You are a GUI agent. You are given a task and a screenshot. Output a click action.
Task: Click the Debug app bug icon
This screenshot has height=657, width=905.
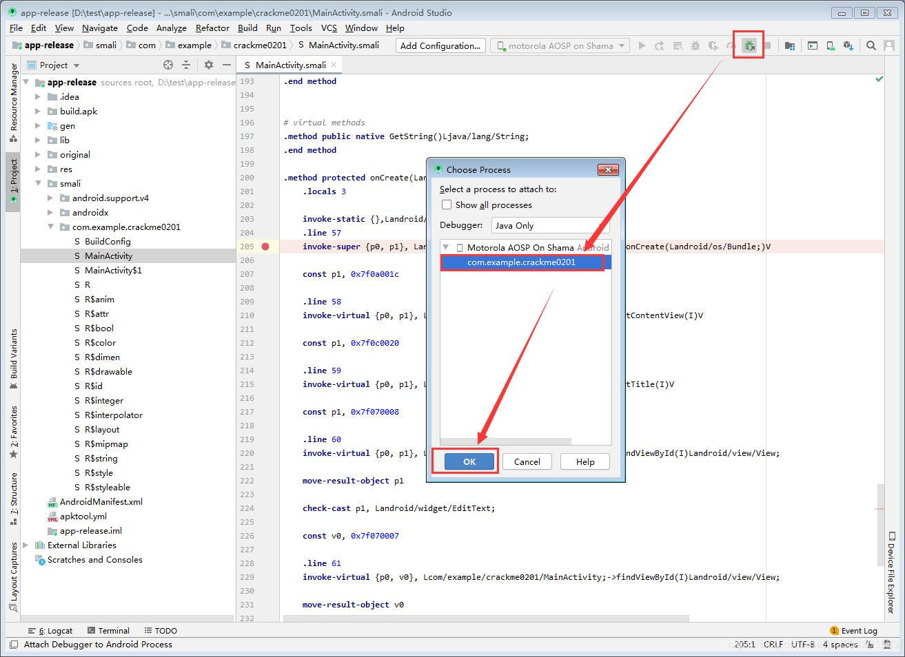point(695,45)
